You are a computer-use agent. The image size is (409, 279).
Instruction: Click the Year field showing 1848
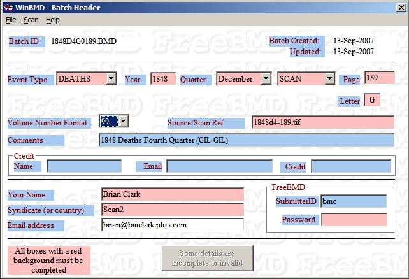[163, 79]
